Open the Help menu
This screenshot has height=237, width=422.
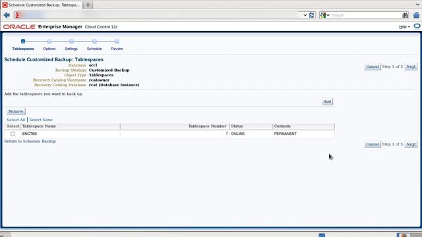tap(404, 27)
